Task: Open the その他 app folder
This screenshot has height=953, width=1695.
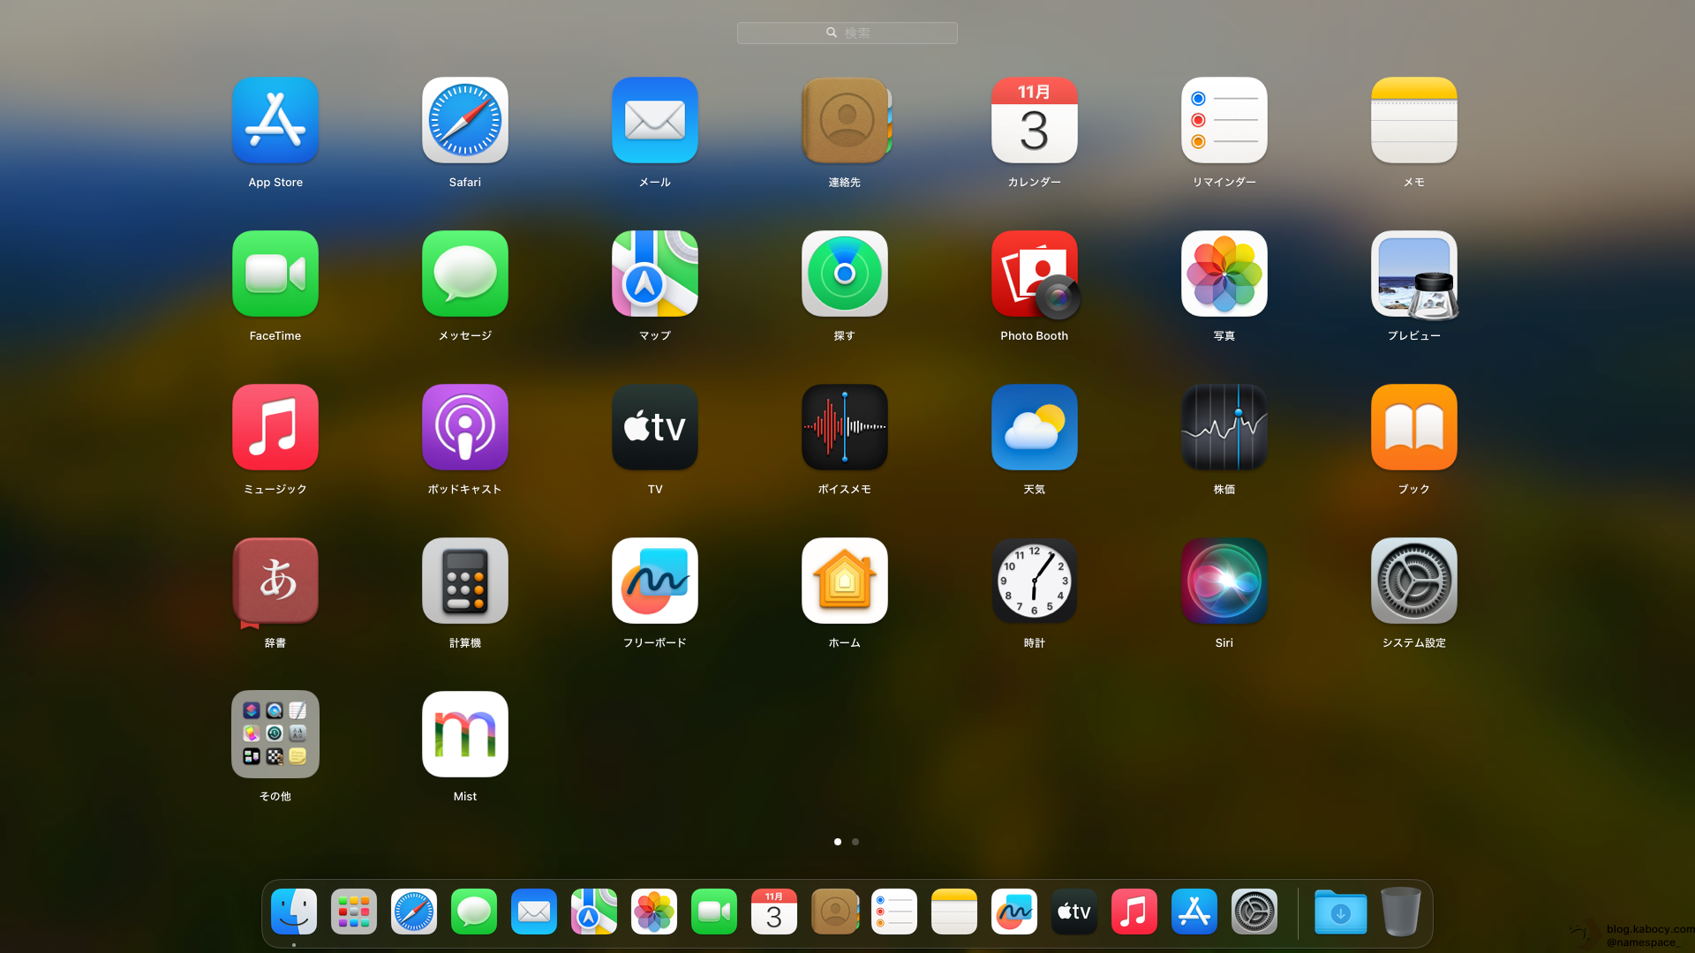Action: (275, 733)
